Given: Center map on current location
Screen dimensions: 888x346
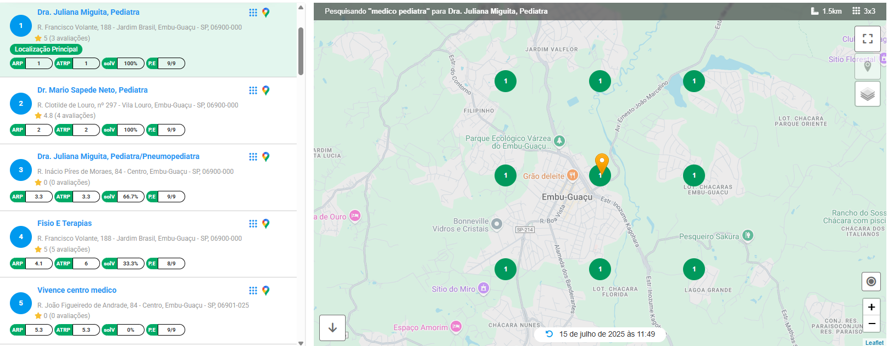Looking at the screenshot, I should pos(871,282).
